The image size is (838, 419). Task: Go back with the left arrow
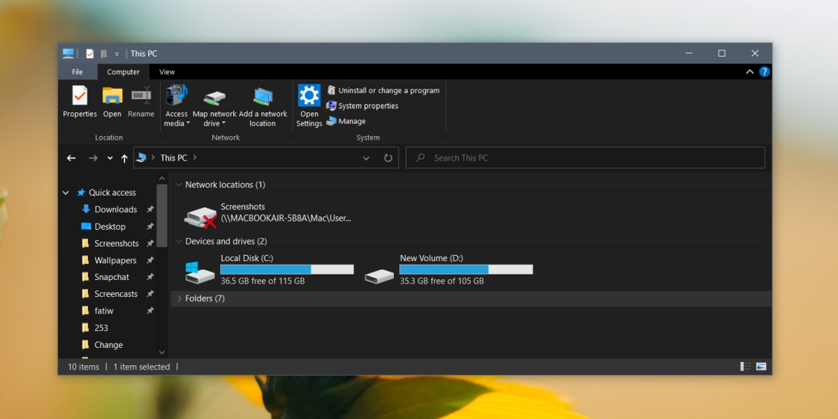tap(71, 158)
